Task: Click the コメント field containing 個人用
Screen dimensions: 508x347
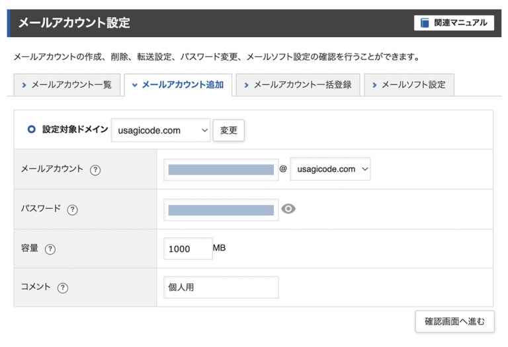Action: (x=221, y=288)
